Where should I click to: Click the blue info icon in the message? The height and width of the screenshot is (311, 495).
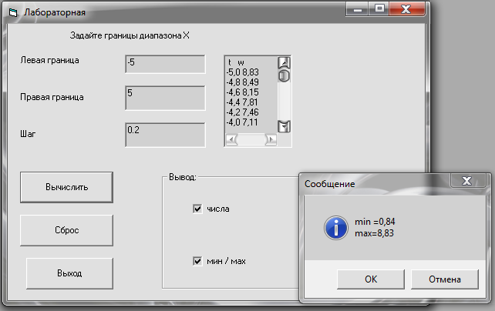click(x=336, y=228)
